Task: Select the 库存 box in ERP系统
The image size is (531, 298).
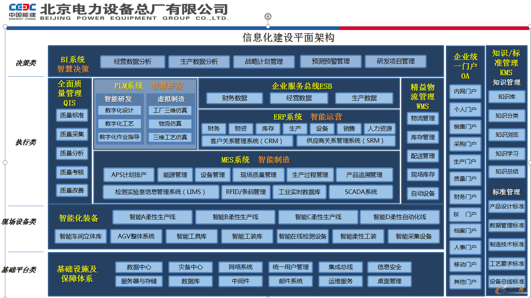Action: point(268,129)
